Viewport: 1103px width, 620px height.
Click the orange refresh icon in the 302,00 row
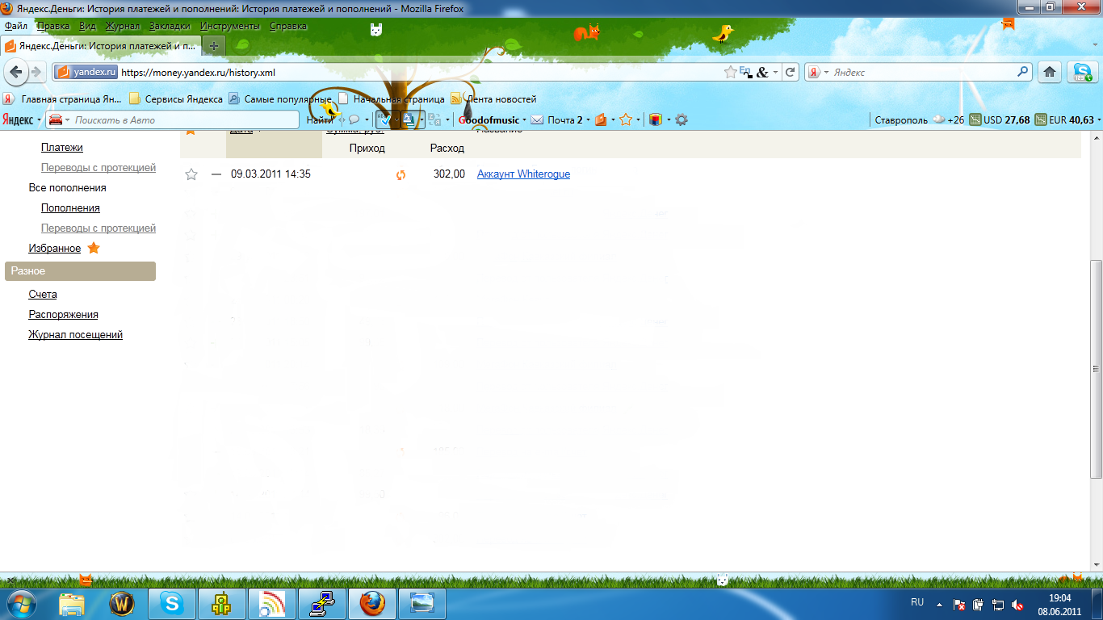[x=401, y=174]
